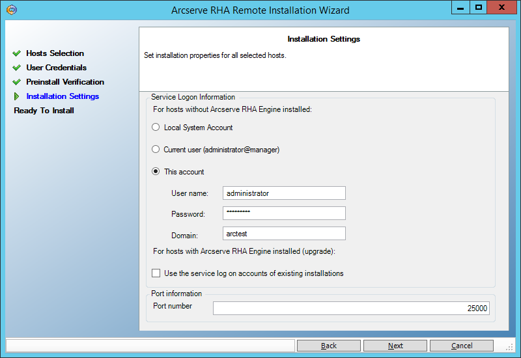Click 'Set installation properties for all selected hosts.' text
Viewport: 521px width, 358px height.
click(x=215, y=55)
